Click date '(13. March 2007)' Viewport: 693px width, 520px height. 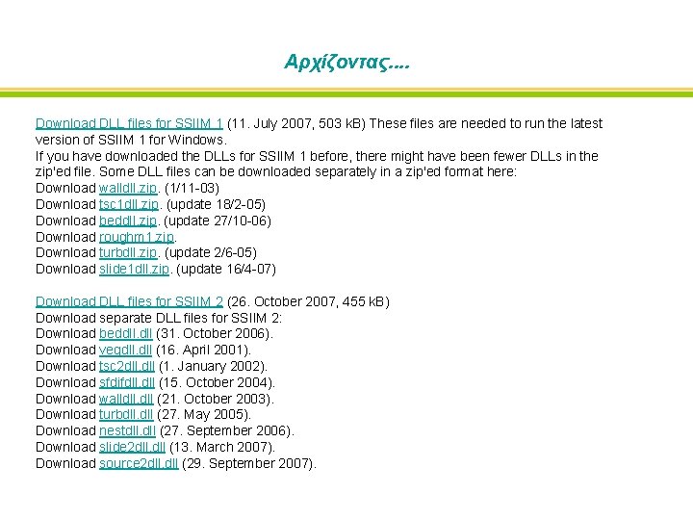pyautogui.click(x=220, y=448)
